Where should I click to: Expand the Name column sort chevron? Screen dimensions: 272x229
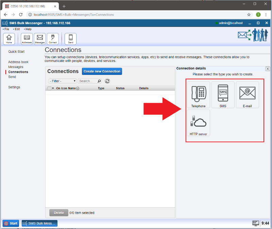(x=78, y=88)
